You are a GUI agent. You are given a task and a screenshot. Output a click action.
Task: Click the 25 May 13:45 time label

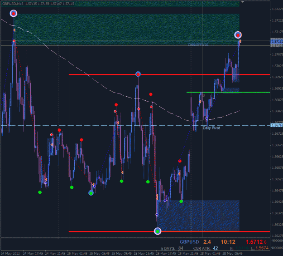coord(144,253)
